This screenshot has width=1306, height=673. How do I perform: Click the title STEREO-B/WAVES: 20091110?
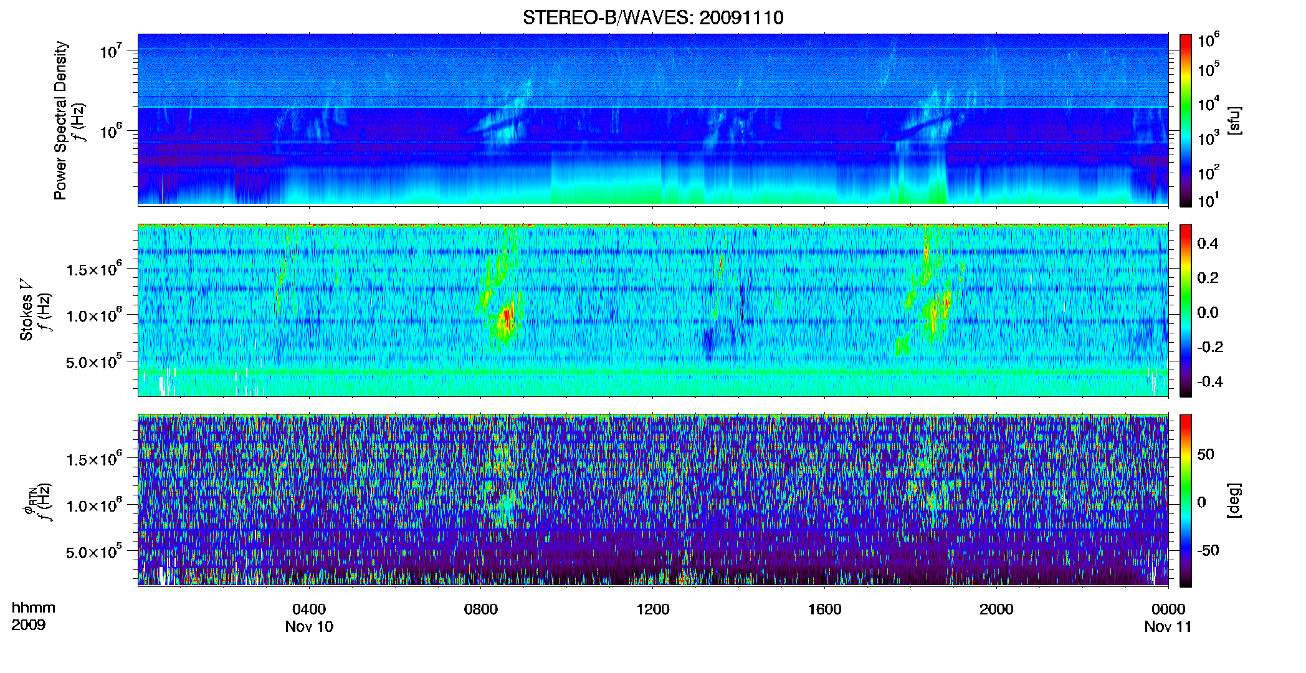click(653, 17)
